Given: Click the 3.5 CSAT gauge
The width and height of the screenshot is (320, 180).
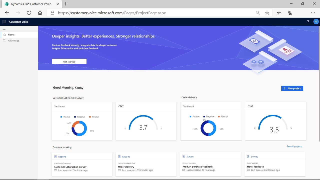Looking at the screenshot, I should (273, 124).
